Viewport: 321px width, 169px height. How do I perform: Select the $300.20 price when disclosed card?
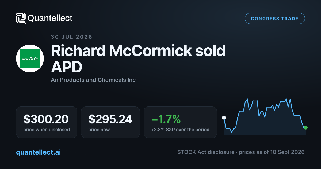point(47,122)
